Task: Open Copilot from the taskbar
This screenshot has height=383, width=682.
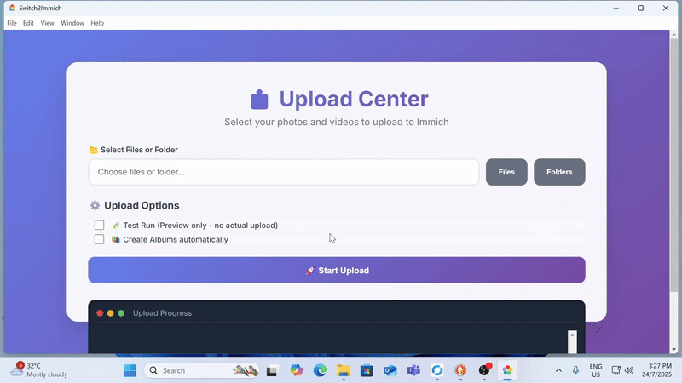Action: tap(297, 370)
